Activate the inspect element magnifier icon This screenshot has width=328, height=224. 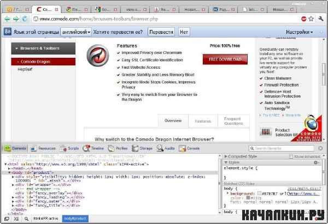point(26,219)
